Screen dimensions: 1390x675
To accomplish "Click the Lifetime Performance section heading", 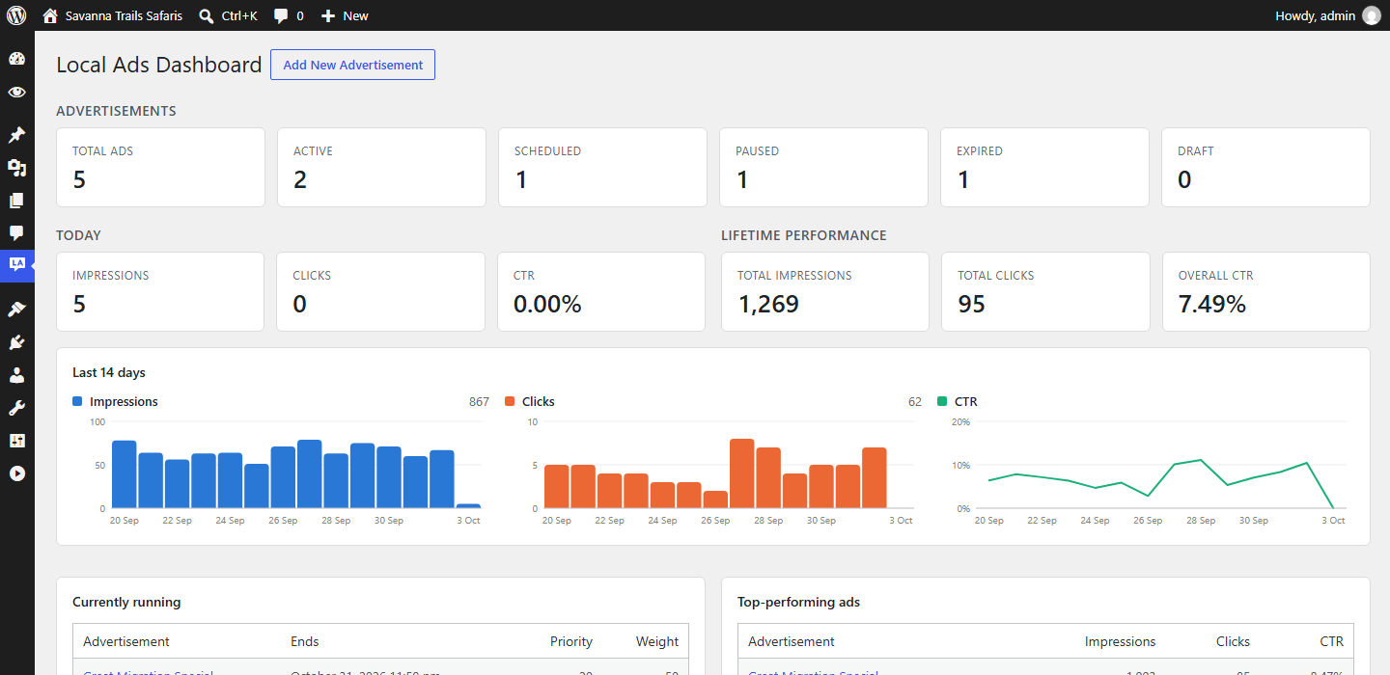I will pyautogui.click(x=804, y=235).
